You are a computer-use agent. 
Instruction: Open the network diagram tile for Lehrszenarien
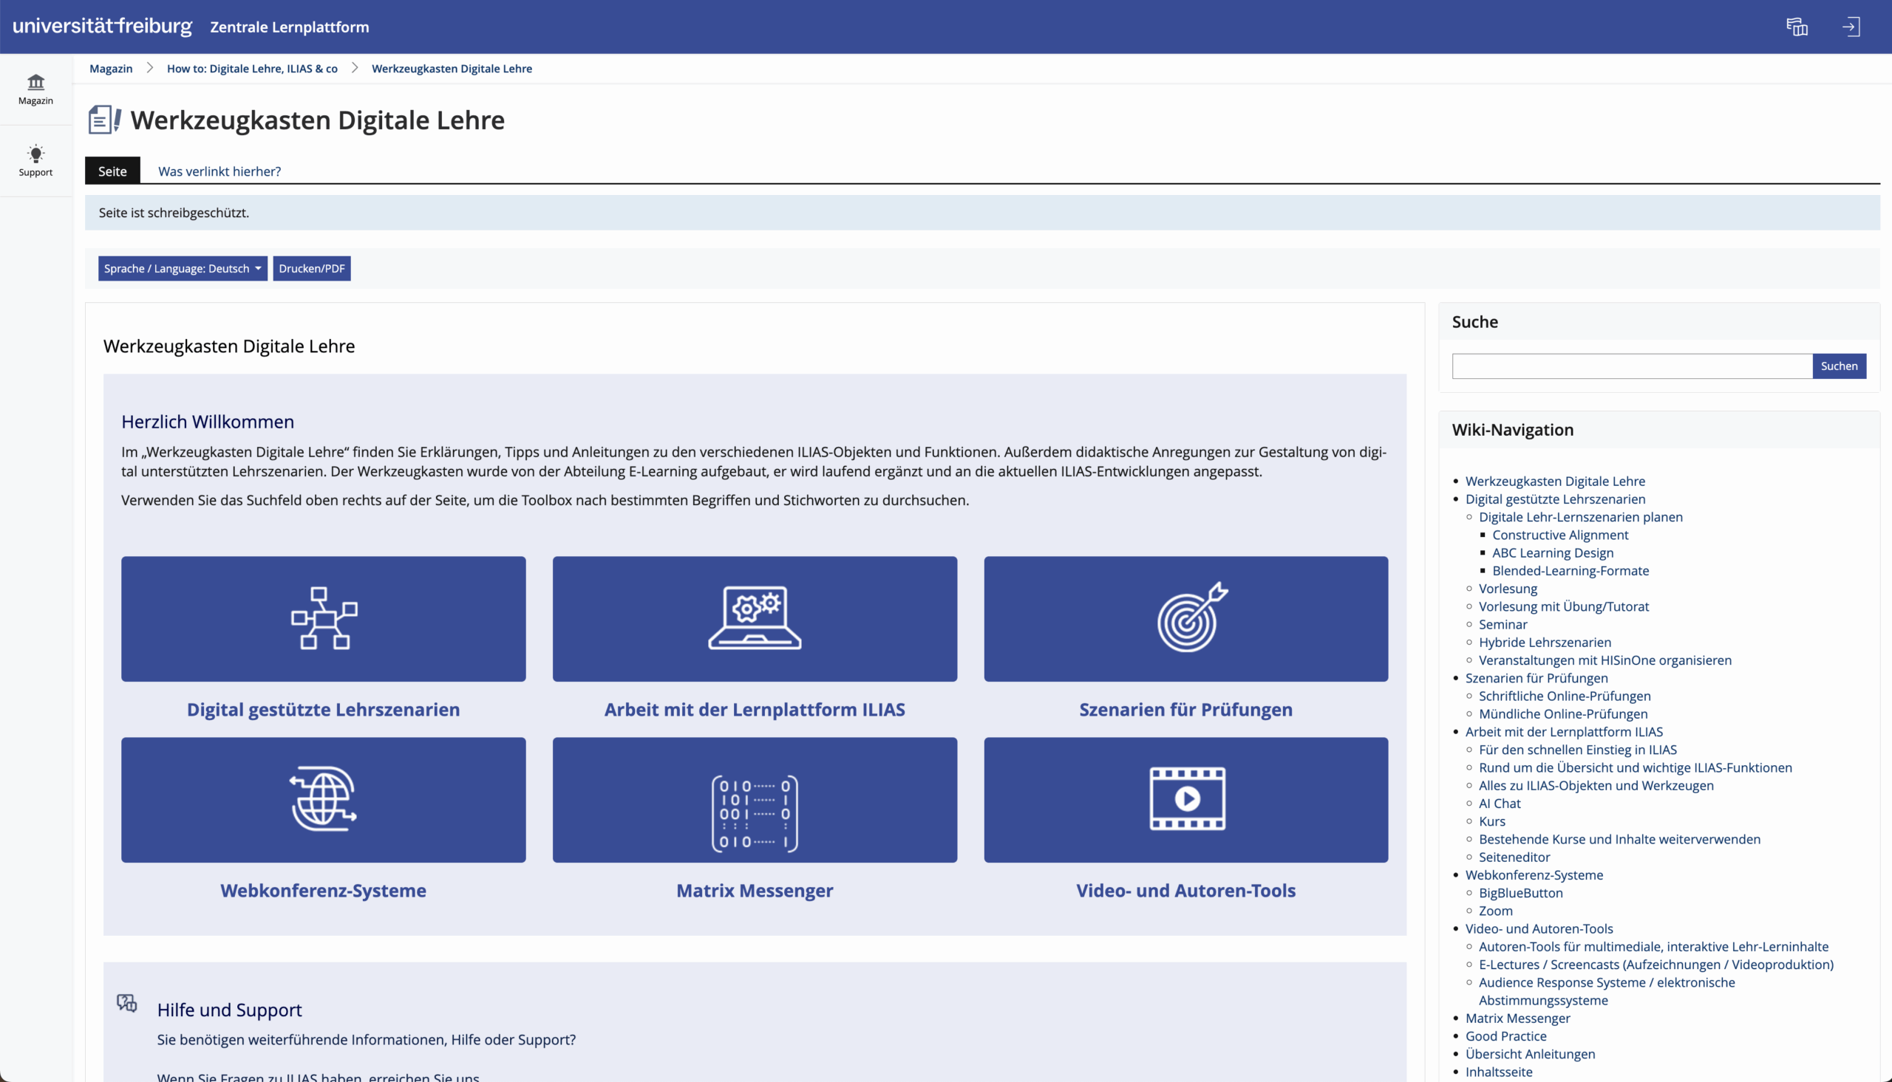324,618
